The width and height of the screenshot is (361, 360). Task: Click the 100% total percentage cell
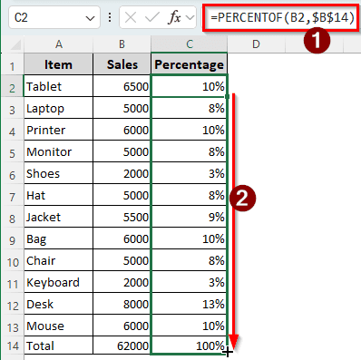tap(190, 345)
